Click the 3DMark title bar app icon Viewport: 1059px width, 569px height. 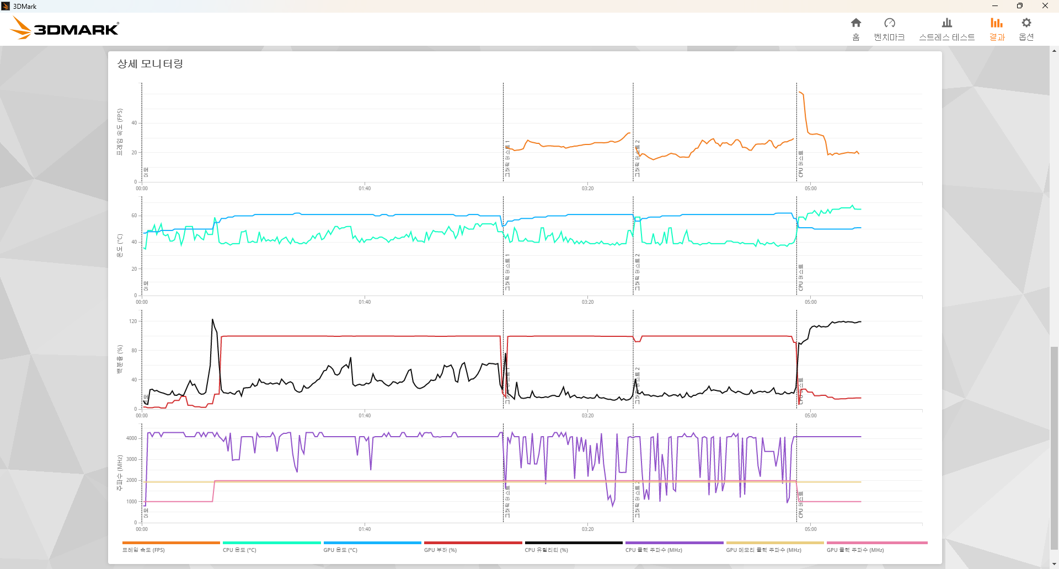tap(6, 6)
